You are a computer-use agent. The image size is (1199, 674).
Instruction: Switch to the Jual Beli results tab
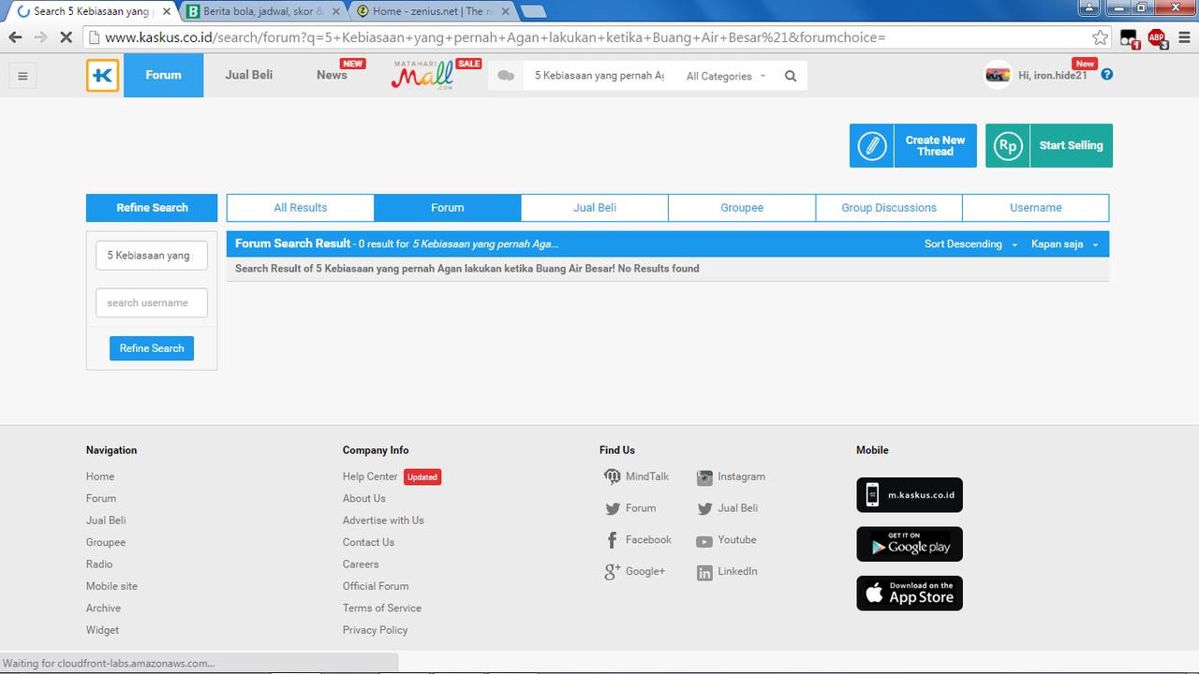(x=595, y=208)
